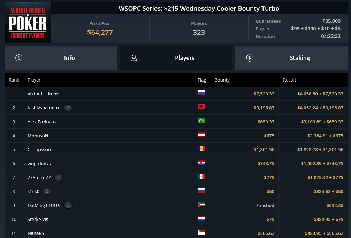Click Viktor Ustimov's Russian flag

click(201, 93)
